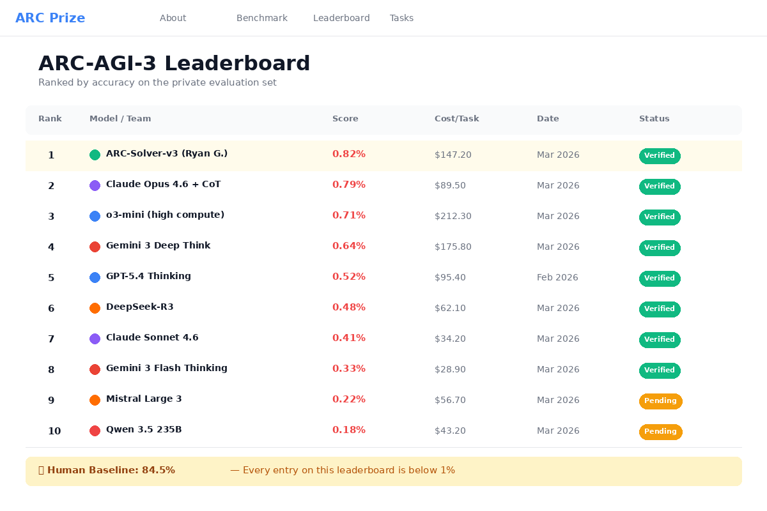This screenshot has height=511, width=767.
Task: Click the Score column header
Action: click(345, 119)
